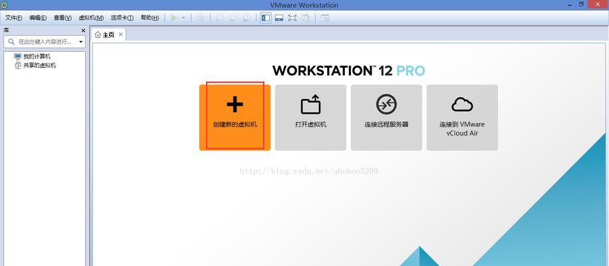
Task: Click 连接远程服务器 tile
Action: click(386, 118)
